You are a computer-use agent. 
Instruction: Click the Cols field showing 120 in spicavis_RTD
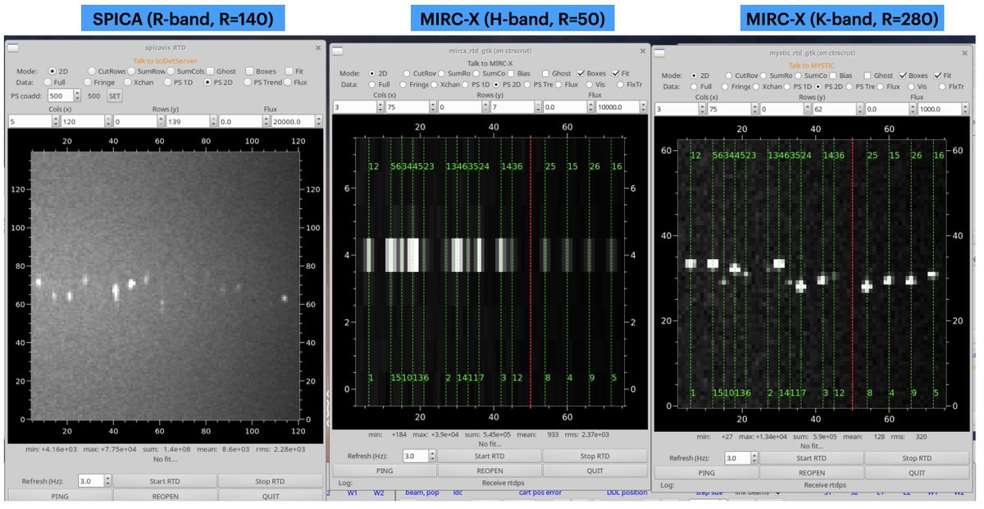[82, 121]
